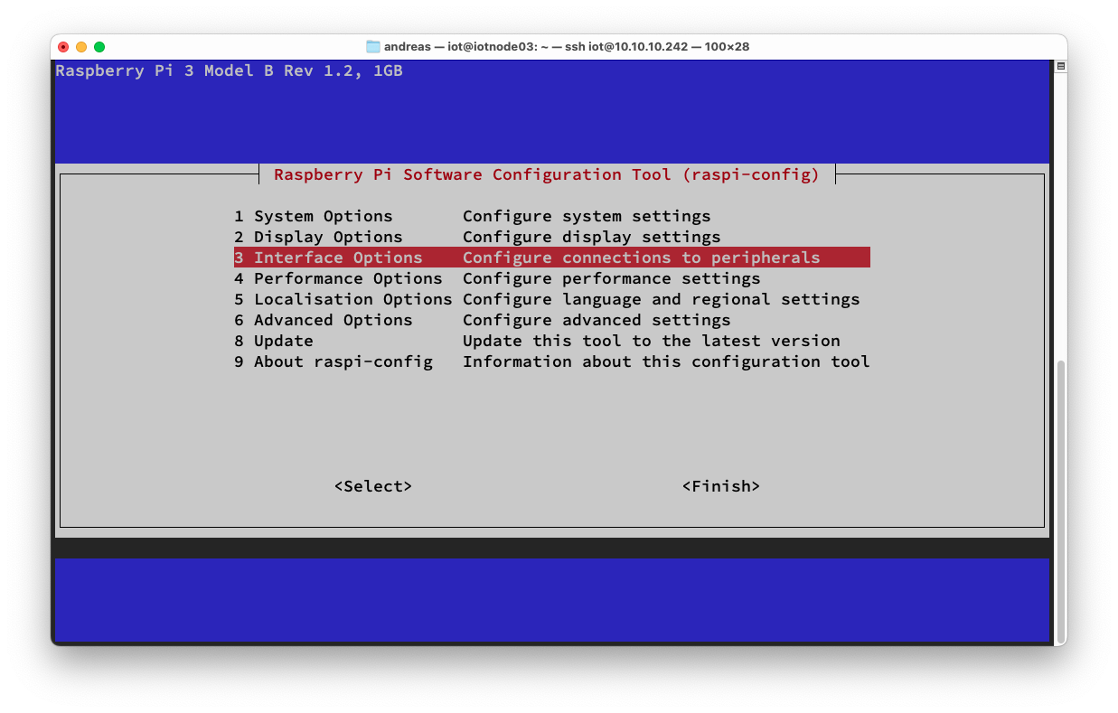Screen dimensions: 1118x713
Task: Click the green zoom button
Action: [99, 45]
